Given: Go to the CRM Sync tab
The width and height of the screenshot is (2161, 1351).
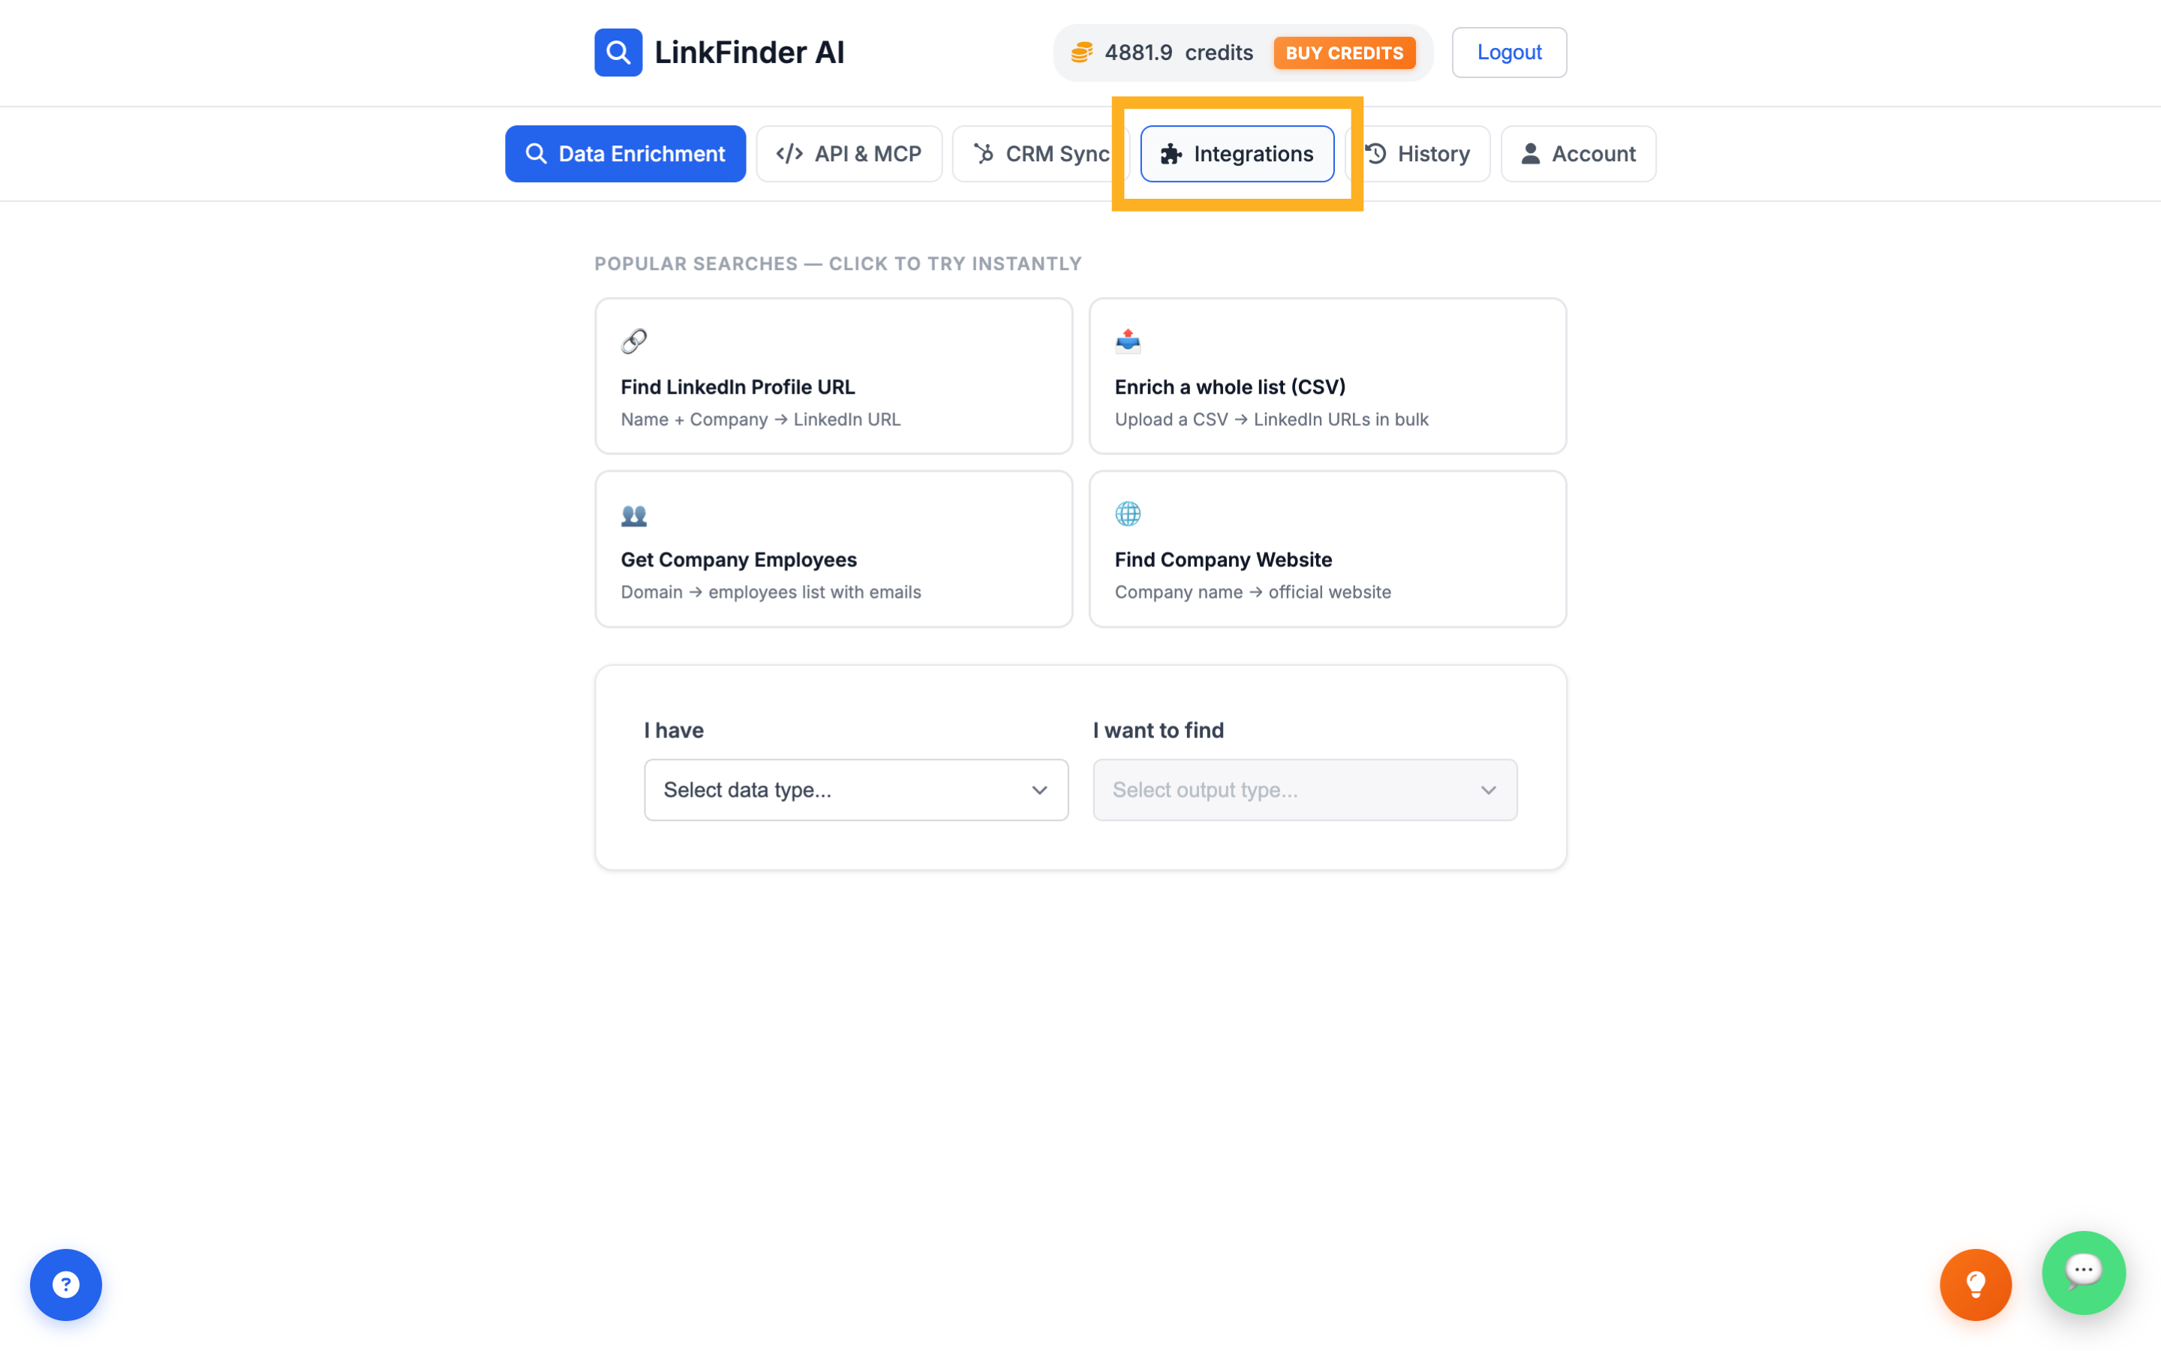Looking at the screenshot, I should tap(1040, 154).
